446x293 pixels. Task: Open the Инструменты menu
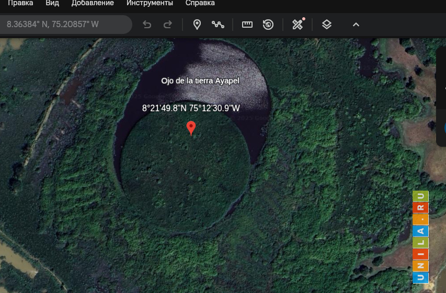(x=150, y=3)
